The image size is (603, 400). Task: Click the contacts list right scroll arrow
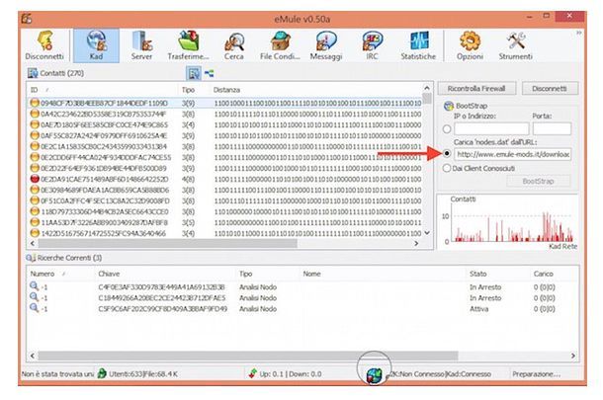[416, 243]
